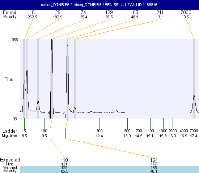Click the second tall peak near 185
Image resolution: width=199 pixels, height=173 pixels.
coord(67,48)
